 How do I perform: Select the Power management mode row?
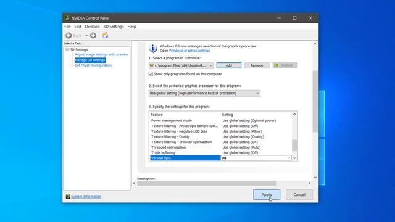coord(221,121)
